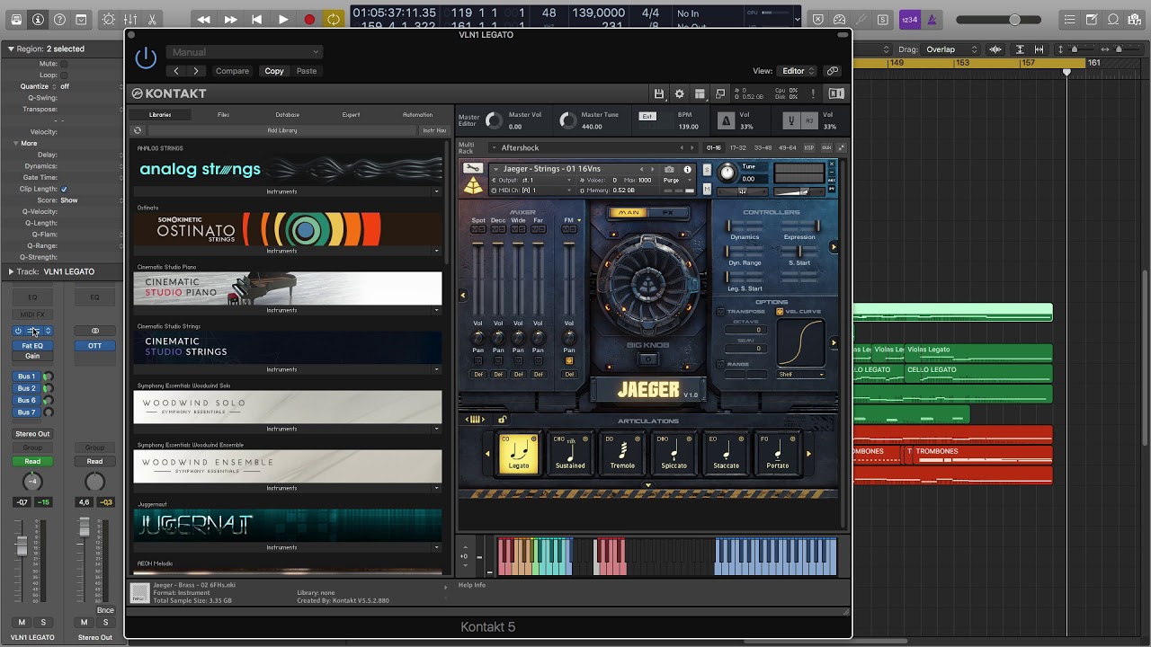Open the Editors scissors icon
Image resolution: width=1151 pixels, height=647 pixels.
[152, 19]
